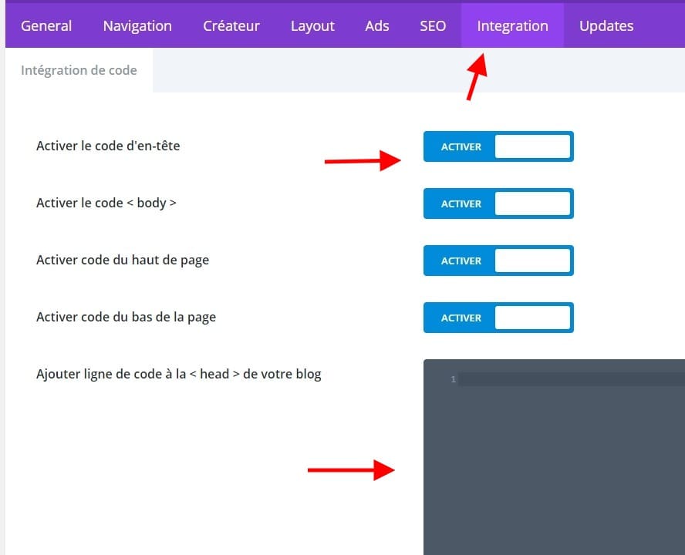The width and height of the screenshot is (685, 555).
Task: Click the 'Ajouter ligne de code' label text
Action: pos(179,374)
